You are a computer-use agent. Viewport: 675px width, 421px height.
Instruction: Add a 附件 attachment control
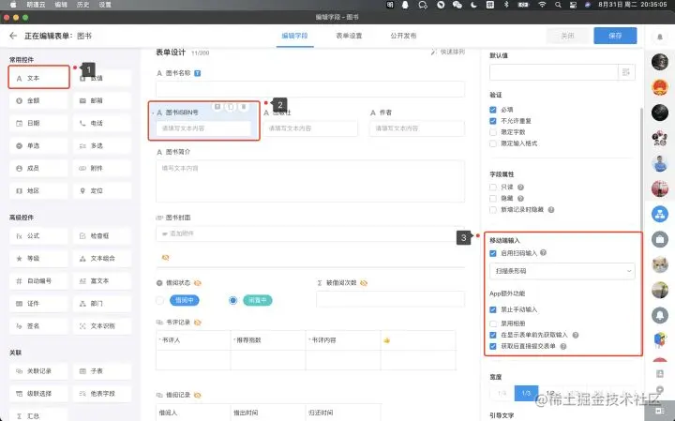point(102,169)
